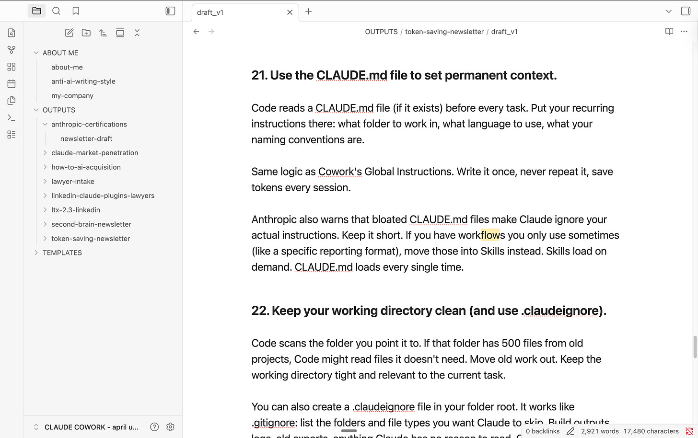Click the 2,921 words count
698x438 pixels.
point(600,431)
